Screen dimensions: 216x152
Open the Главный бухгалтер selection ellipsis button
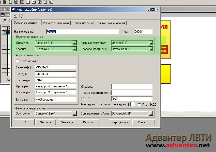[x=151, y=43]
